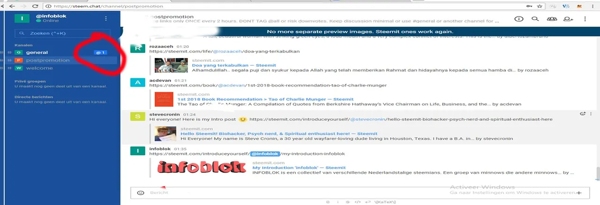Viewport: 600px width, 205px height.
Task: Click the stevecronin username label
Action: click(x=164, y=114)
